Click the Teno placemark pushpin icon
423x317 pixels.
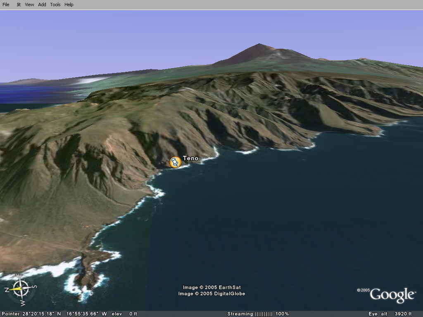(x=175, y=162)
